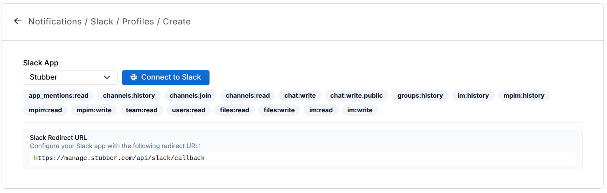This screenshot has width=607, height=193.
Task: Click the im:history scope tag
Action: pyautogui.click(x=473, y=96)
